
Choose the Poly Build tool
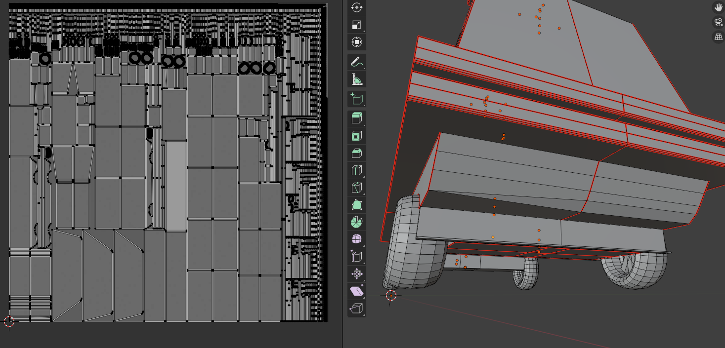pyautogui.click(x=356, y=205)
